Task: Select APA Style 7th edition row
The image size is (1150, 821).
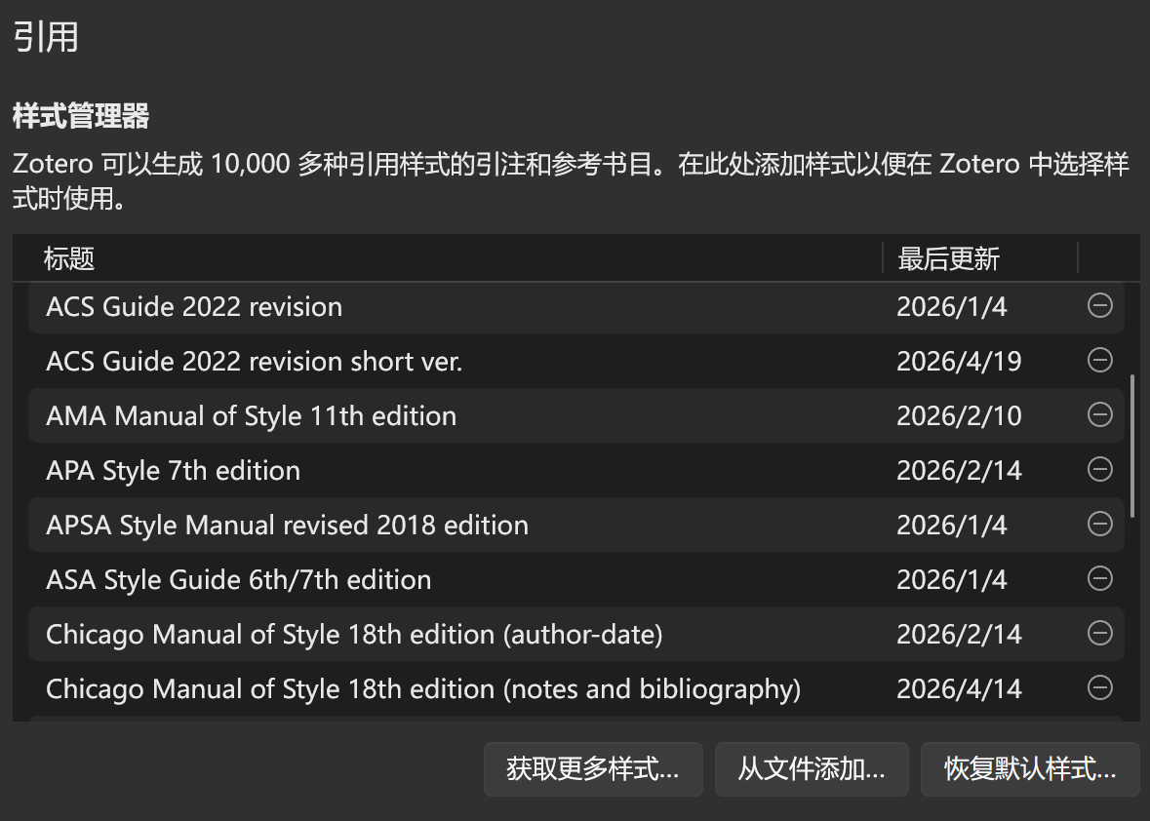Action: [x=575, y=470]
